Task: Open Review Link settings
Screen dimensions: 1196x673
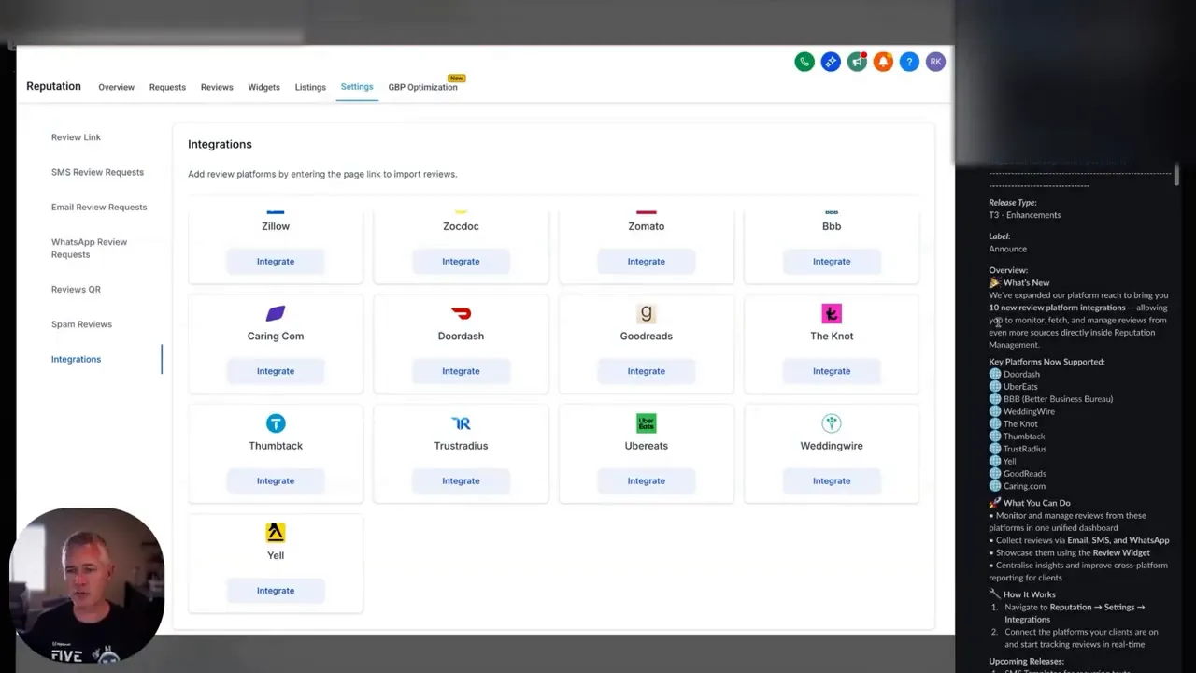Action: [x=76, y=137]
